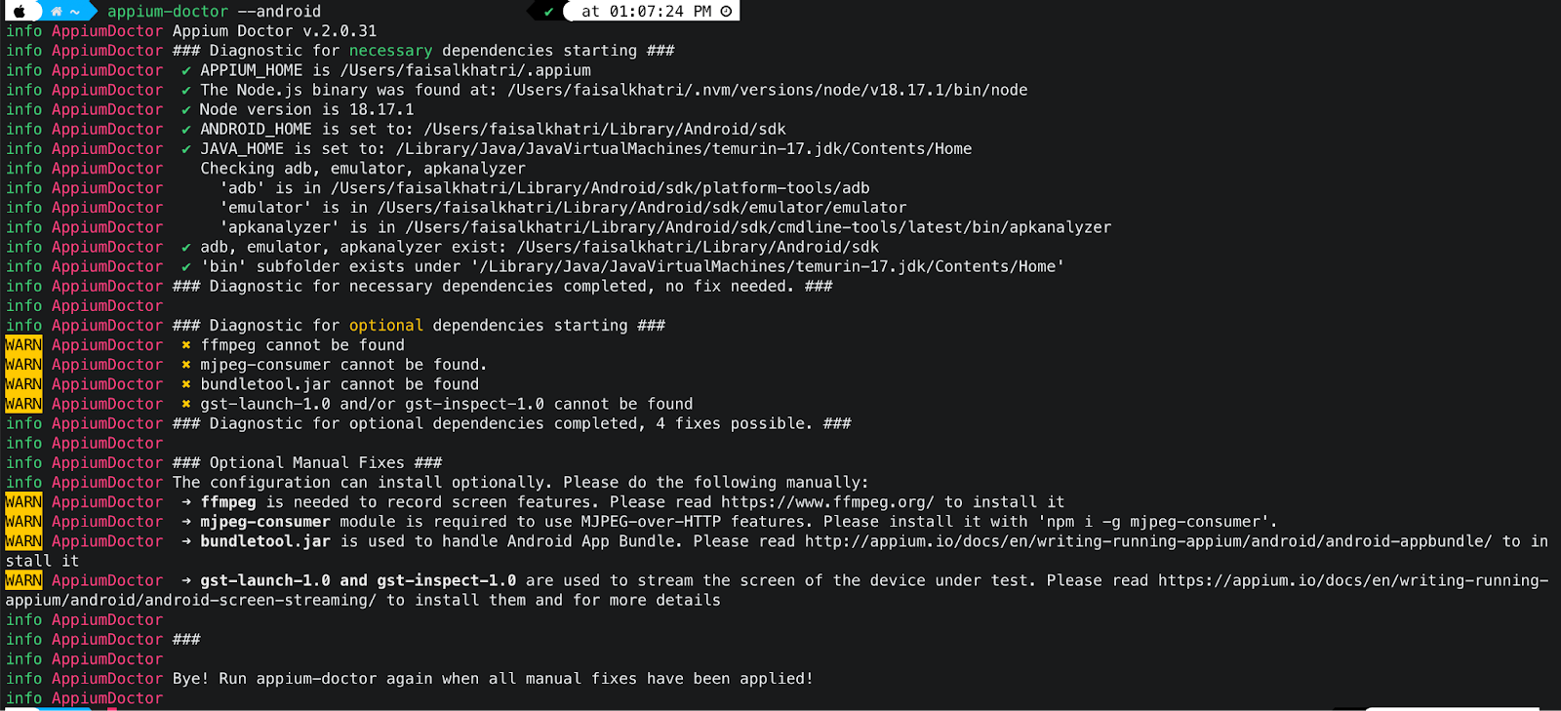Click the arrow before bold mjpeg-consumer
Image resolution: width=1561 pixels, height=711 pixels.
[185, 522]
